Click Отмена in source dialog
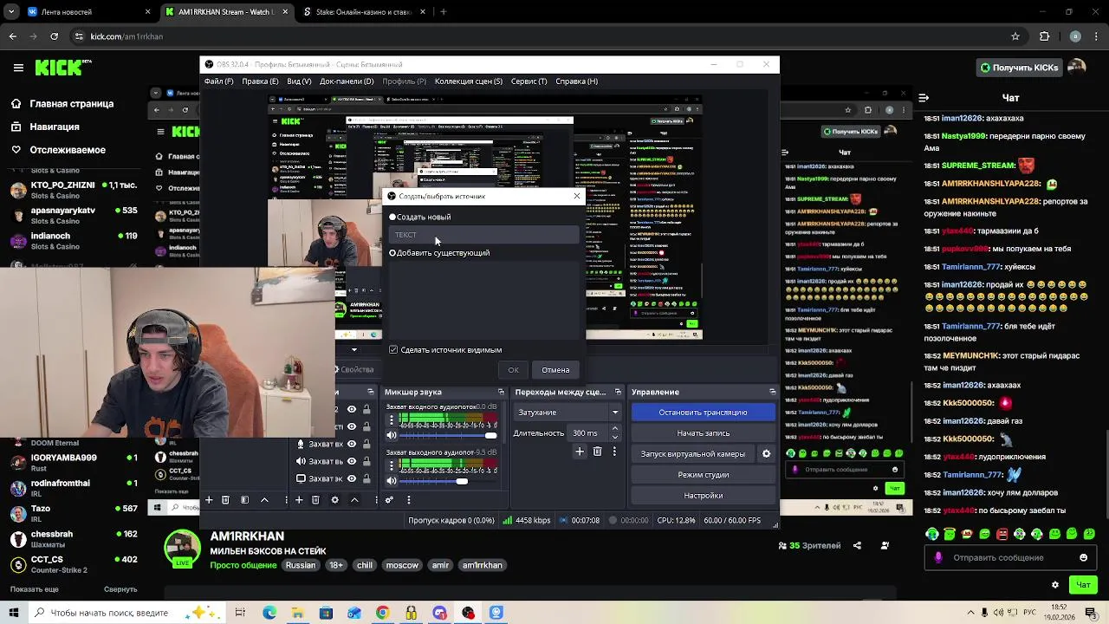The width and height of the screenshot is (1109, 624). click(555, 370)
